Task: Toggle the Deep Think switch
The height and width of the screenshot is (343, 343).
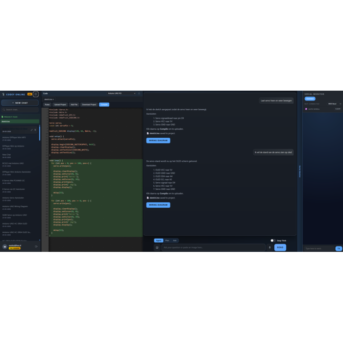Action: pos(273,241)
